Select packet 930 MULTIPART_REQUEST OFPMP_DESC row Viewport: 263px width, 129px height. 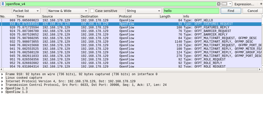131,38
